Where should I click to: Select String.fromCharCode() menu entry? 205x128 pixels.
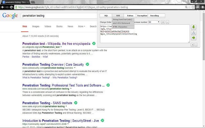(123, 20)
